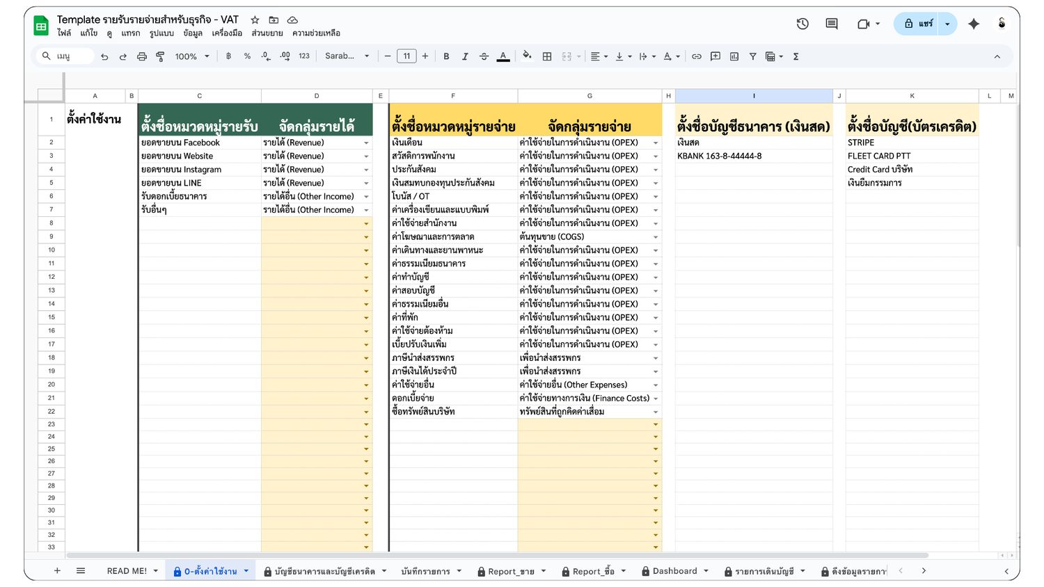Open dropdown for ค่าโฆษณาและการตลาด category cell
The height and width of the screenshot is (587, 1044).
[x=655, y=237]
